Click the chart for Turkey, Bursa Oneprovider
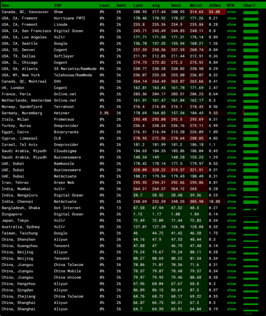This screenshot has width=266, height=316. [x=251, y=126]
